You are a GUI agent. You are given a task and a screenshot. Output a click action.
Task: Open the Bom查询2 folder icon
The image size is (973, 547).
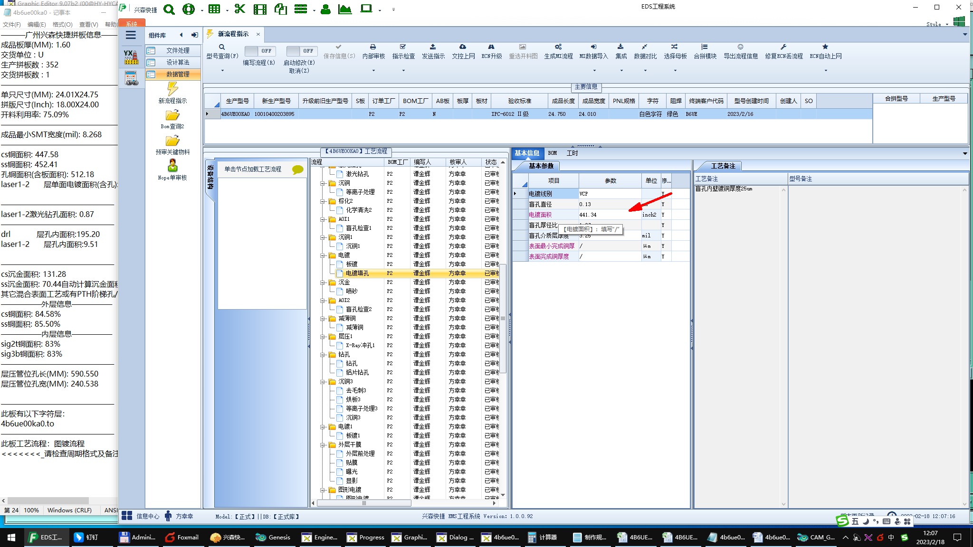172,115
